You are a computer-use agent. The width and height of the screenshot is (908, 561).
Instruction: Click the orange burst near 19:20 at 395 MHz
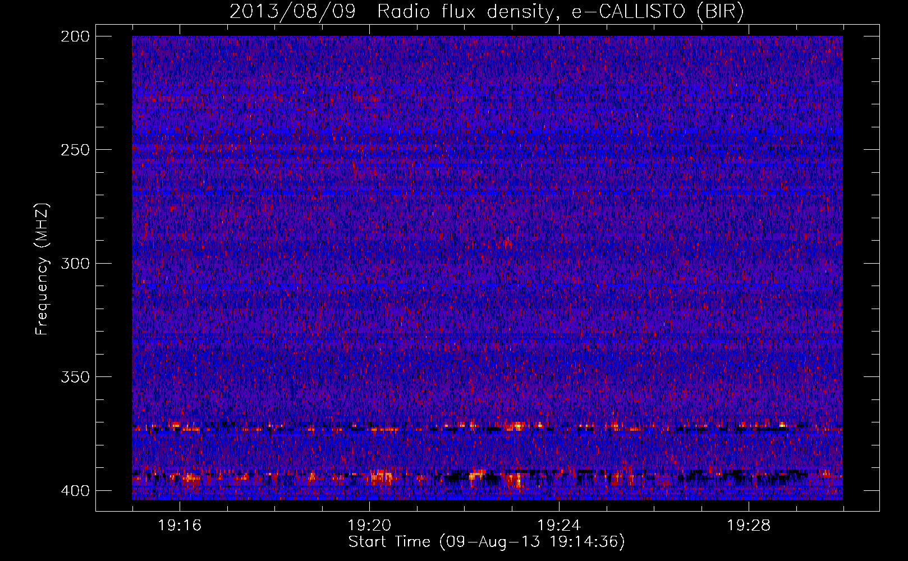click(x=383, y=478)
